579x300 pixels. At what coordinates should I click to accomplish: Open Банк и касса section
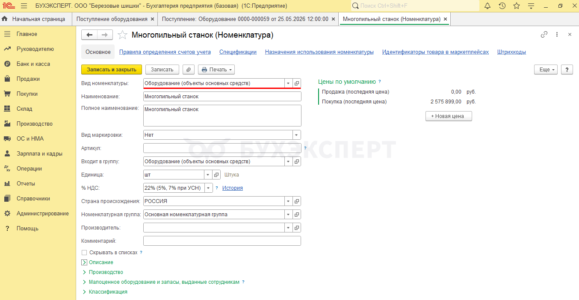33,64
